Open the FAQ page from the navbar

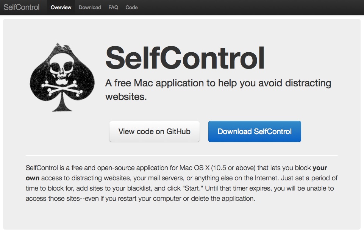pos(113,8)
